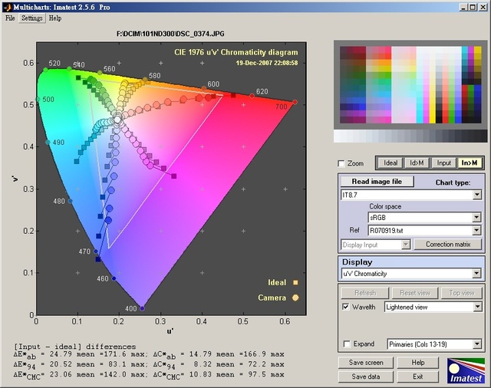The width and height of the screenshot is (491, 388).
Task: Toggle the Wavelth checkbox
Action: point(346,307)
